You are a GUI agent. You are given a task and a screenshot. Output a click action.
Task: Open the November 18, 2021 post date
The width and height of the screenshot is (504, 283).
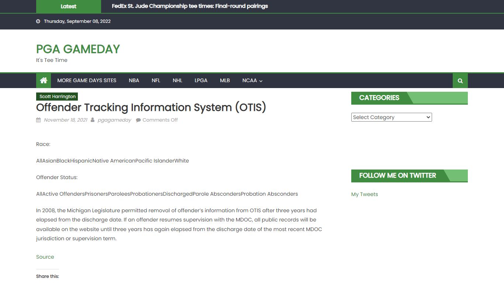tap(66, 120)
